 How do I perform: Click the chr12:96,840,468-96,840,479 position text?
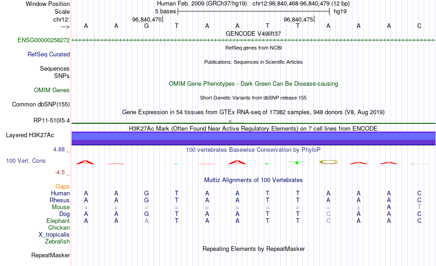tap(291, 4)
